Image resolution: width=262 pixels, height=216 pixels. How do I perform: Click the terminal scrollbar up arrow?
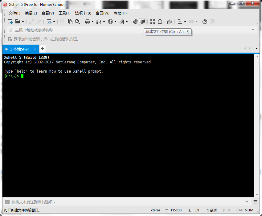(257, 57)
